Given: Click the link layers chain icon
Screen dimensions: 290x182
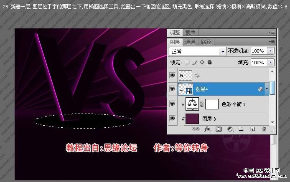Looking at the screenshot, I should coord(196,129).
